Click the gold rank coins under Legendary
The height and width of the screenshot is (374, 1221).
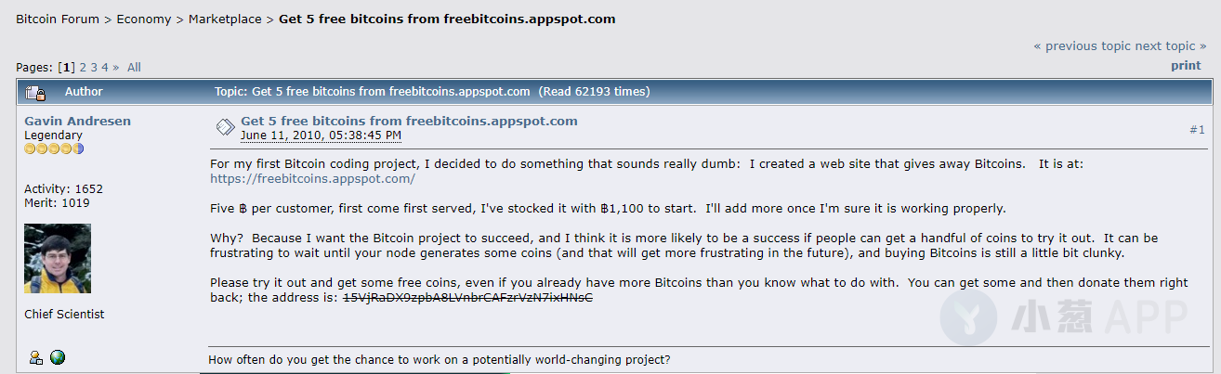(x=54, y=148)
